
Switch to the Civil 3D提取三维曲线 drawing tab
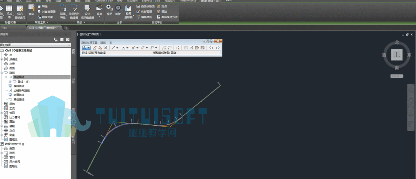click(42, 28)
